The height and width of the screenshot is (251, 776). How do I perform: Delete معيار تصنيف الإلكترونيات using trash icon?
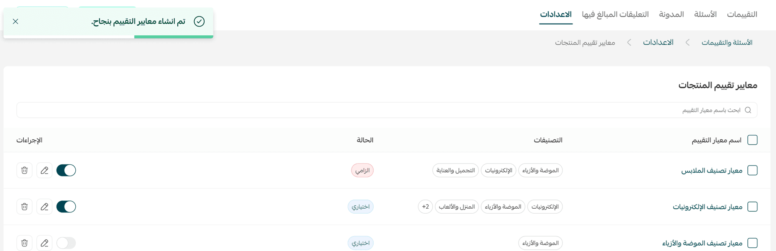25,207
